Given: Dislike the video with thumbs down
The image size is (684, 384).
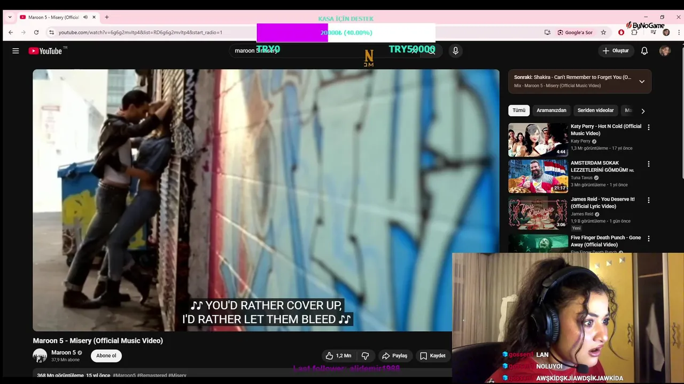Looking at the screenshot, I should point(366,356).
